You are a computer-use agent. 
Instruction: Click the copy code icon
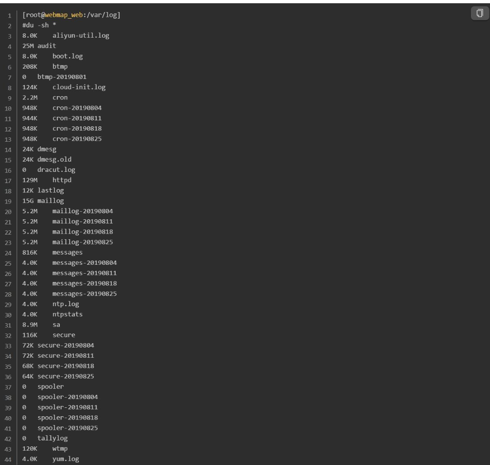(478, 12)
